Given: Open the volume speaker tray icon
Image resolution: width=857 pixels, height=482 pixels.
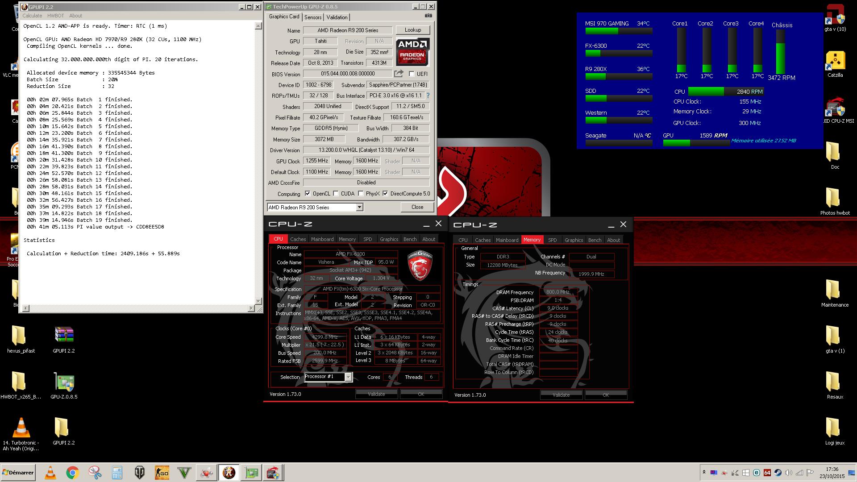Looking at the screenshot, I should [789, 473].
